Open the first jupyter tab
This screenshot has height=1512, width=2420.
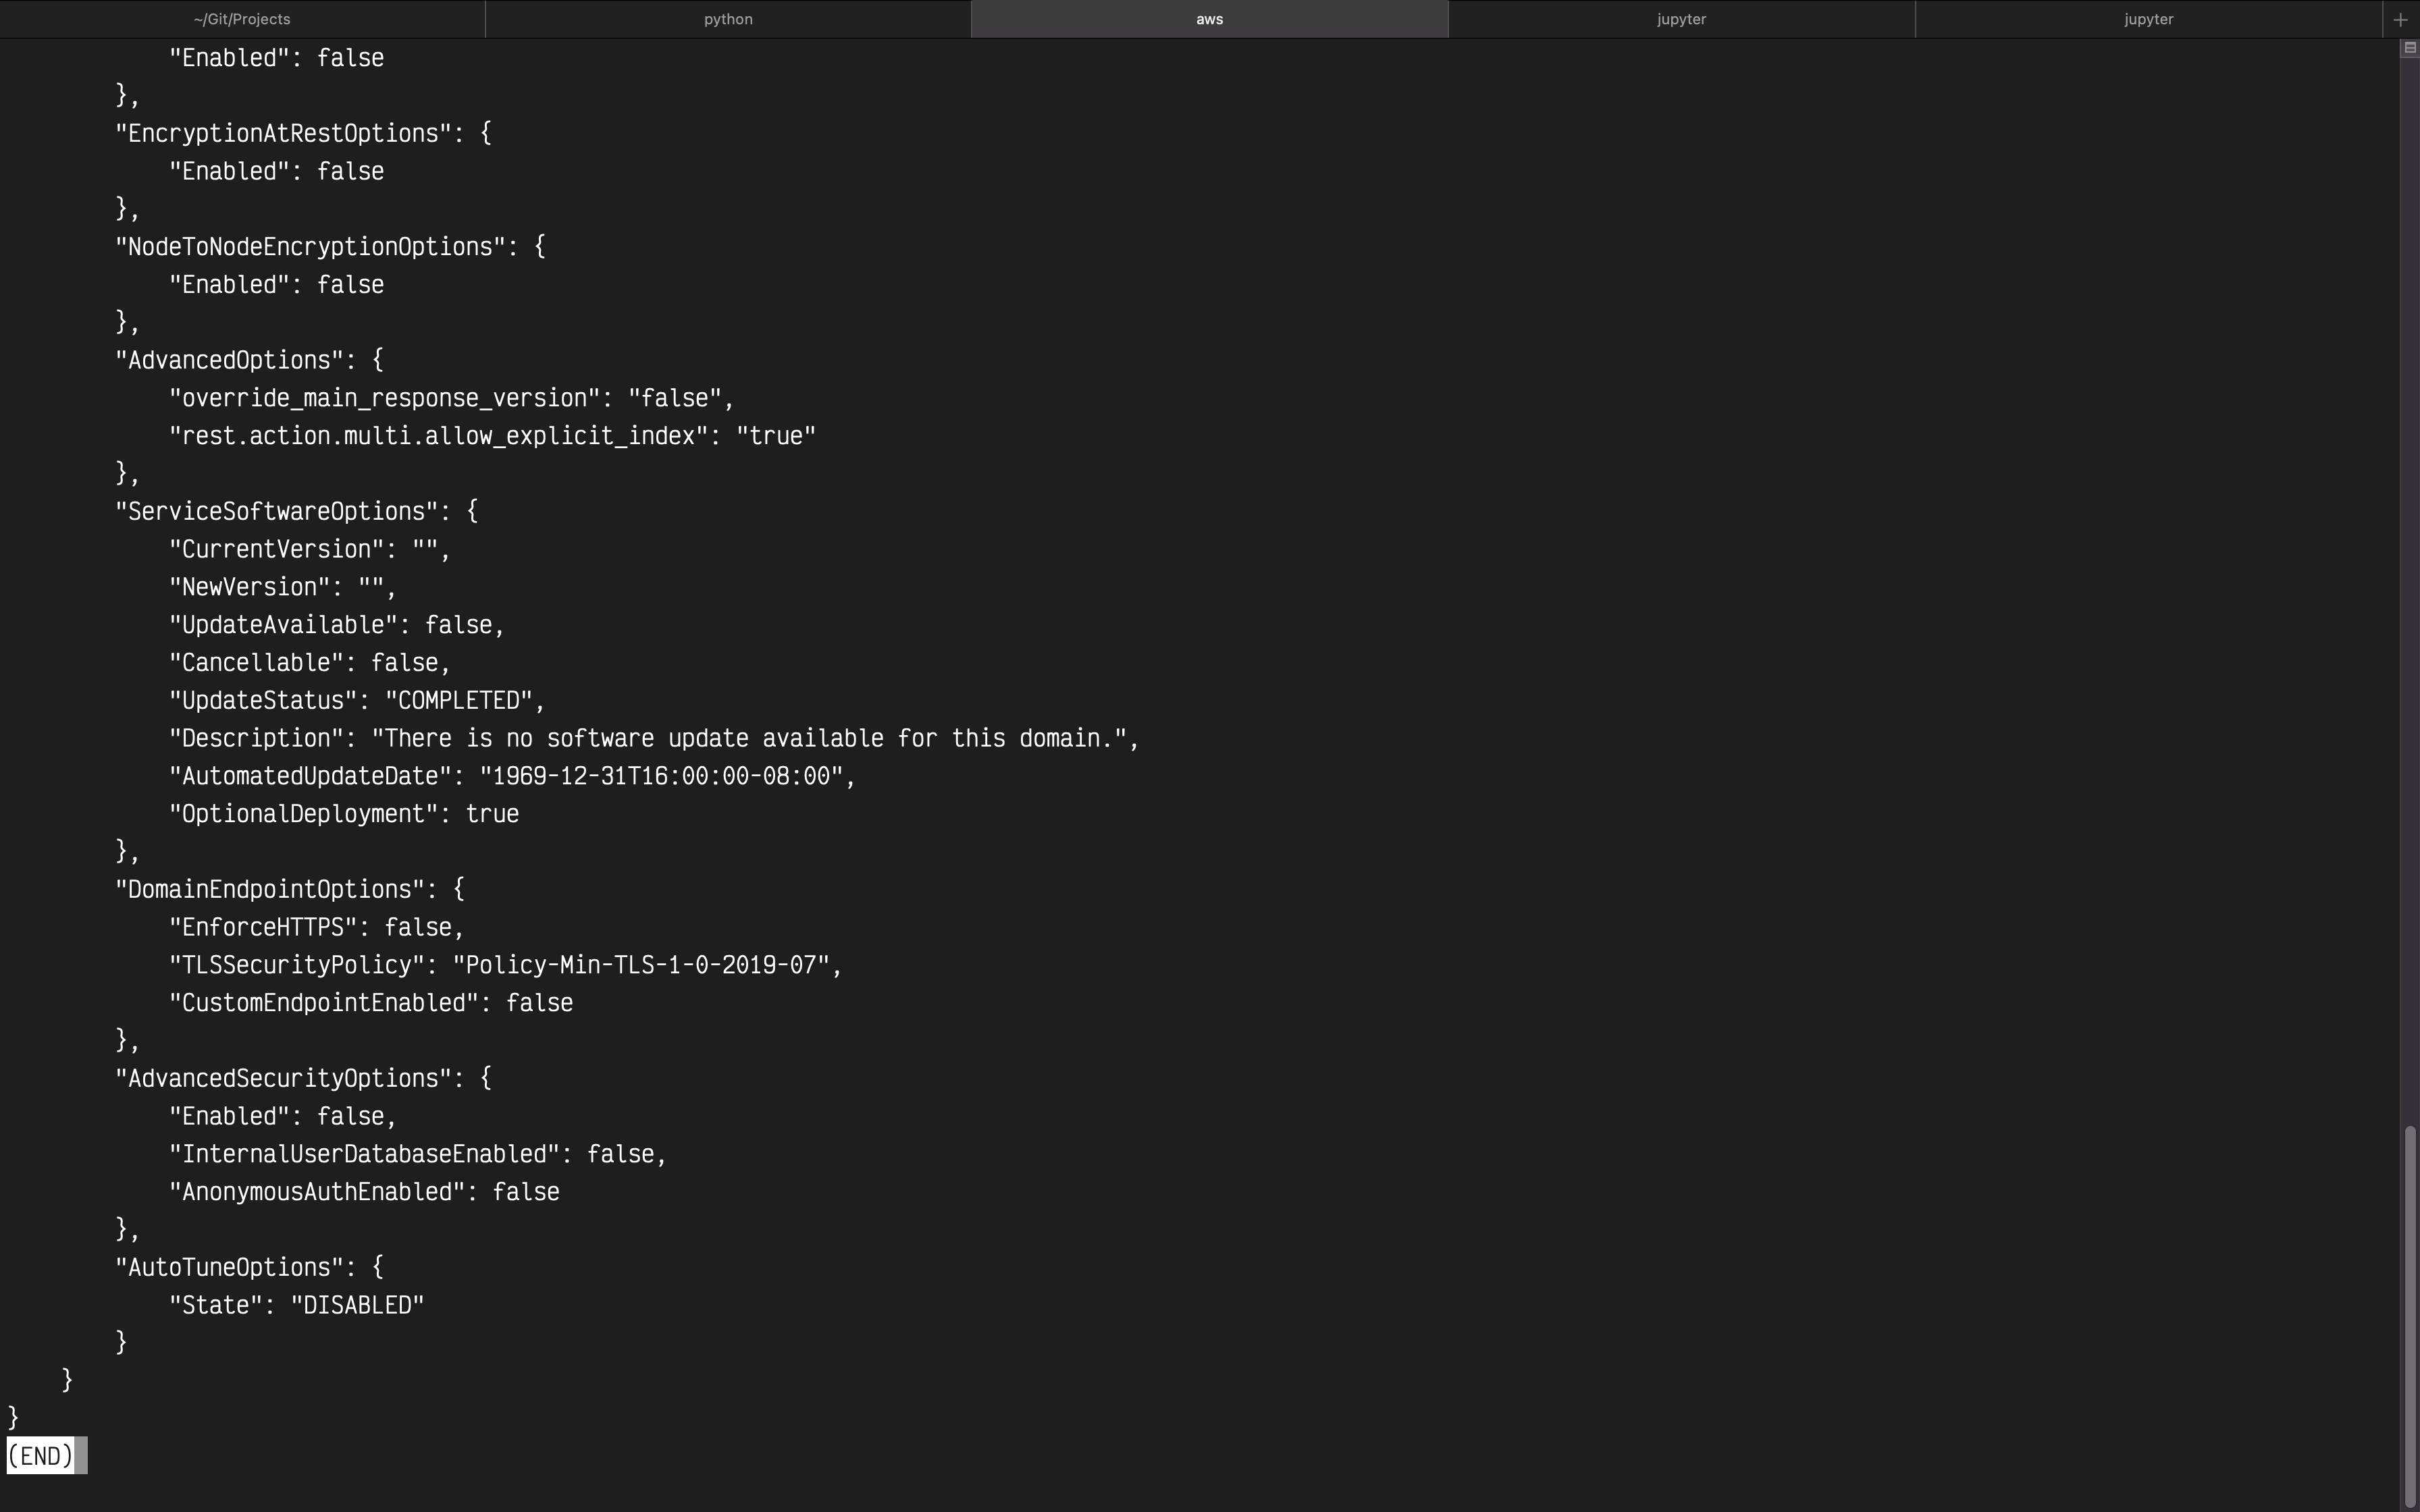coord(1681,19)
